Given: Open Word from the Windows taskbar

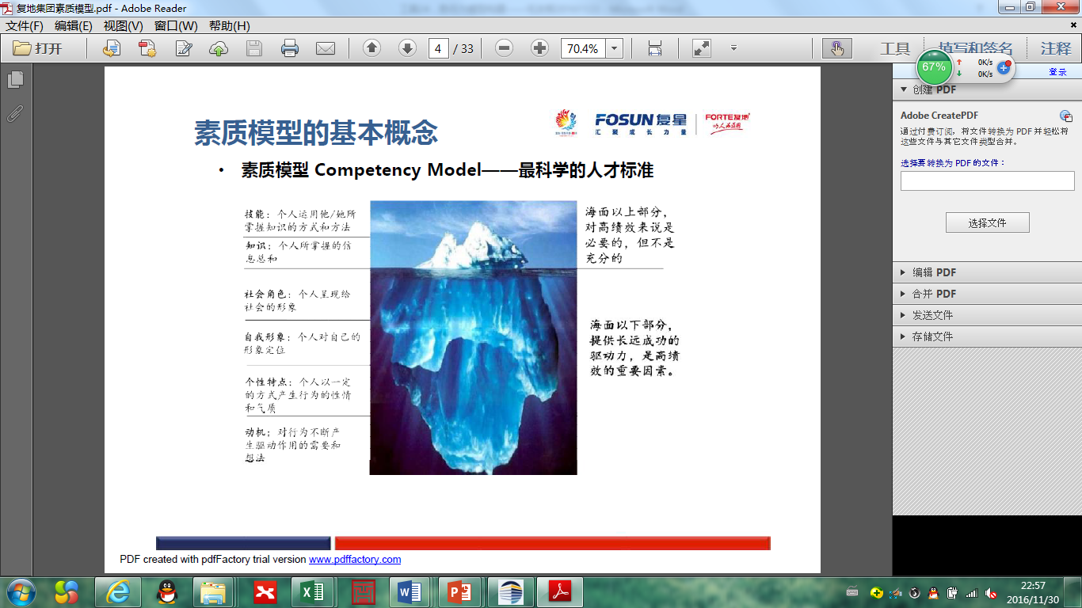Looking at the screenshot, I should coord(410,591).
